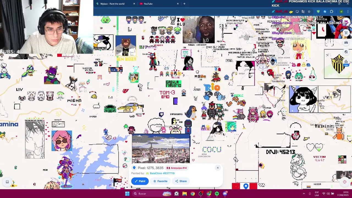The image size is (352, 198).
Task: Click the Wplace help button bottom-right
Action: (345, 182)
